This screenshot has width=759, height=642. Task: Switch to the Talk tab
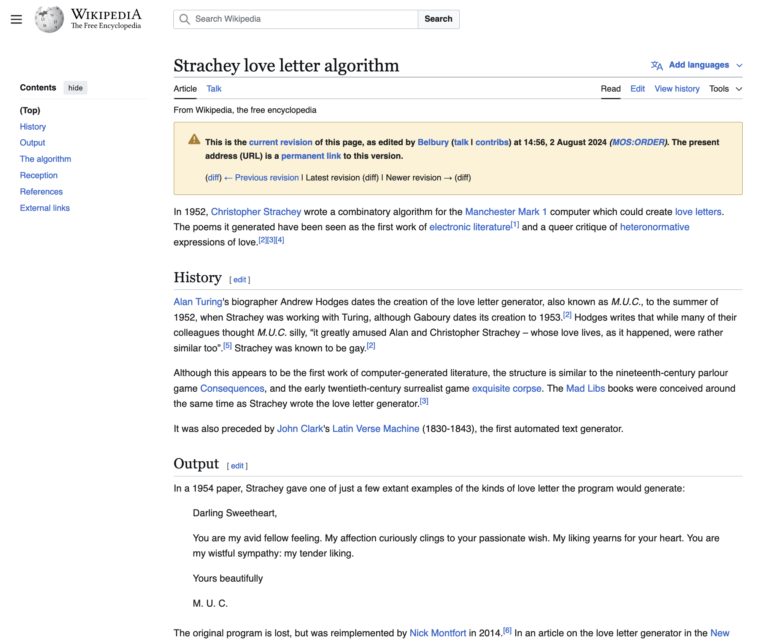coord(214,89)
